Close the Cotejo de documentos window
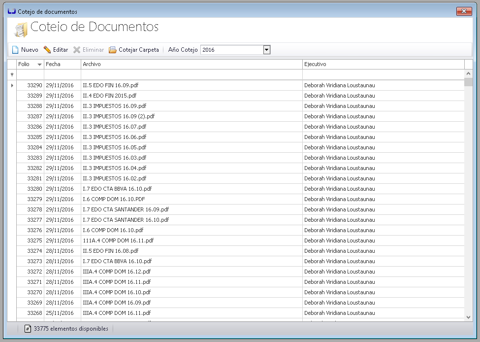This screenshot has height=342, width=480. tap(464, 11)
